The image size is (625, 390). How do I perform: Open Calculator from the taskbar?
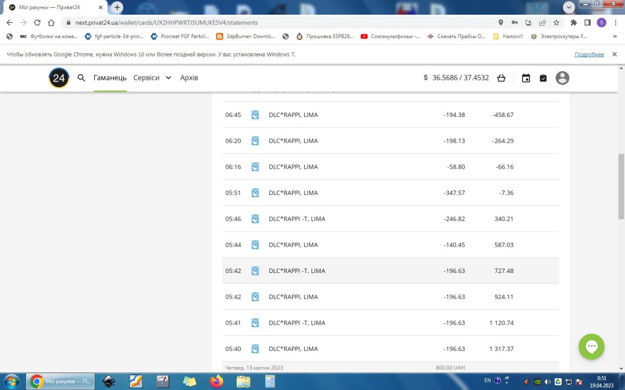(270, 381)
